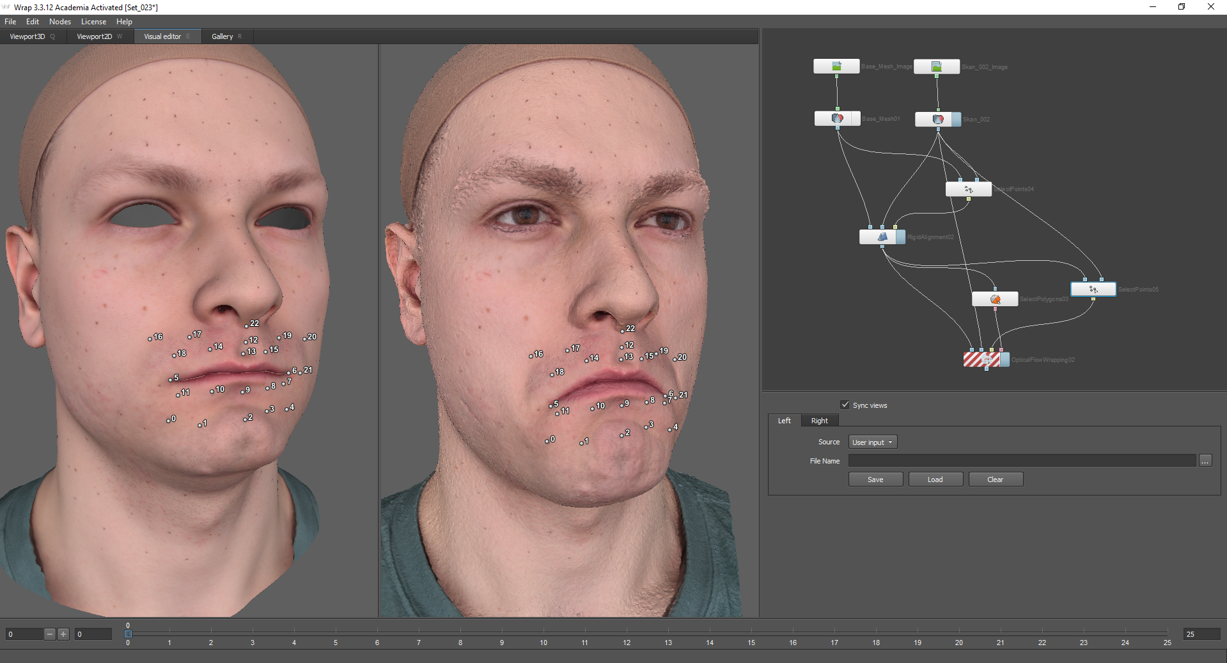Click the Skan_002 geometry node
1227x663 pixels.
(937, 120)
